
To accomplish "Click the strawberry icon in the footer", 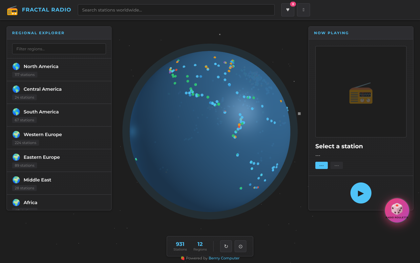I will [182, 258].
